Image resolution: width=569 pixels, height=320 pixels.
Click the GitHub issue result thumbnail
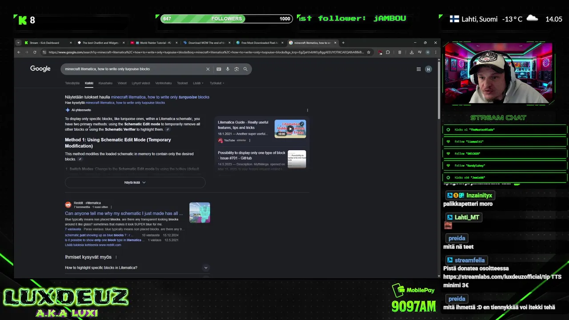297,159
